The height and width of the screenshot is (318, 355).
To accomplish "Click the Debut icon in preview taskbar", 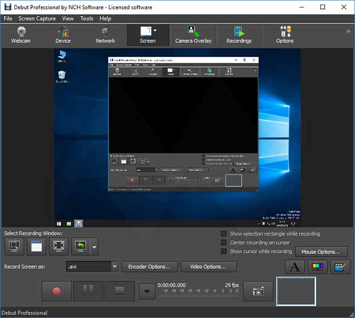I will (x=78, y=224).
